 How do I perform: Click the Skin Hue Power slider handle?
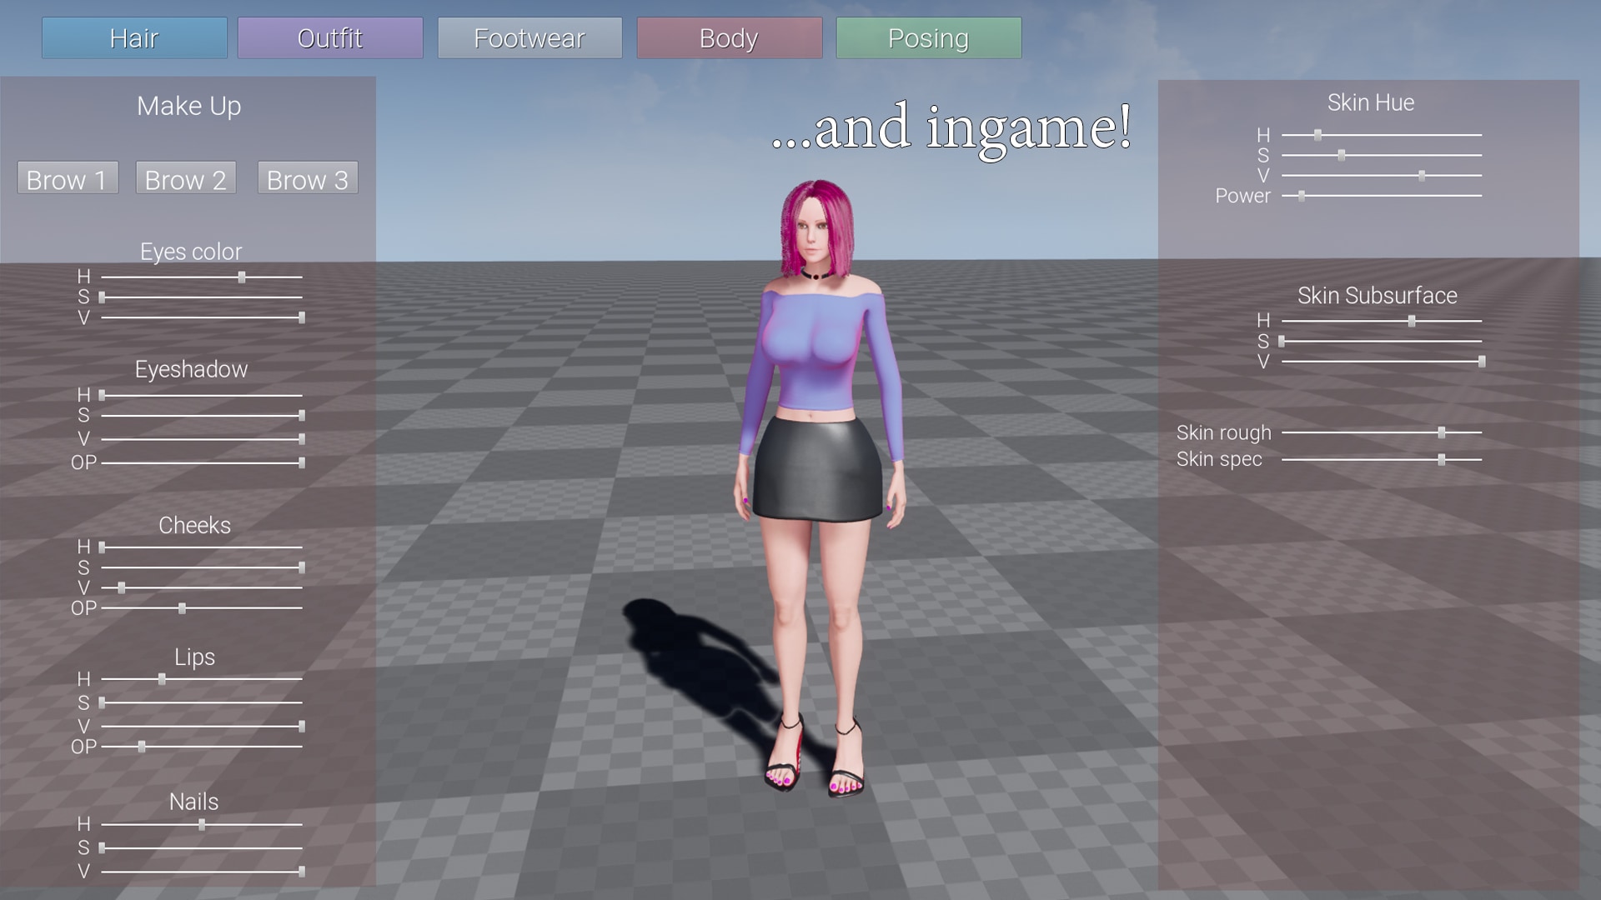click(x=1302, y=196)
